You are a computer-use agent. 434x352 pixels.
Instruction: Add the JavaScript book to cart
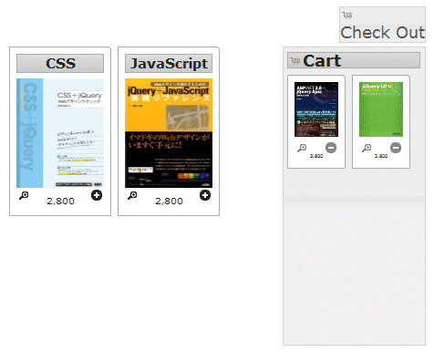(205, 195)
